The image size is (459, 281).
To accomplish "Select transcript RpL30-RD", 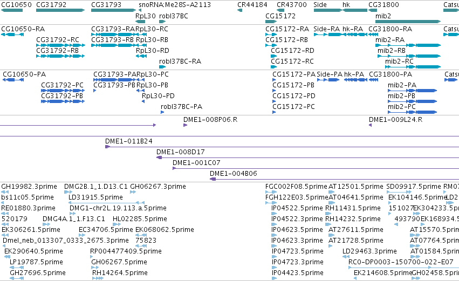I will (x=153, y=50).
